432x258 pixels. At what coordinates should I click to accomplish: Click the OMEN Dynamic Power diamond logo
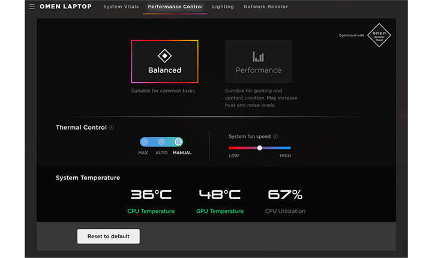379,35
